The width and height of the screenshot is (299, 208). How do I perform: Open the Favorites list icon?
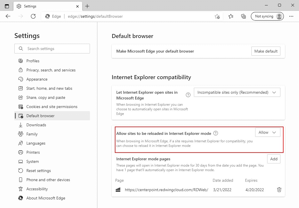click(231, 16)
